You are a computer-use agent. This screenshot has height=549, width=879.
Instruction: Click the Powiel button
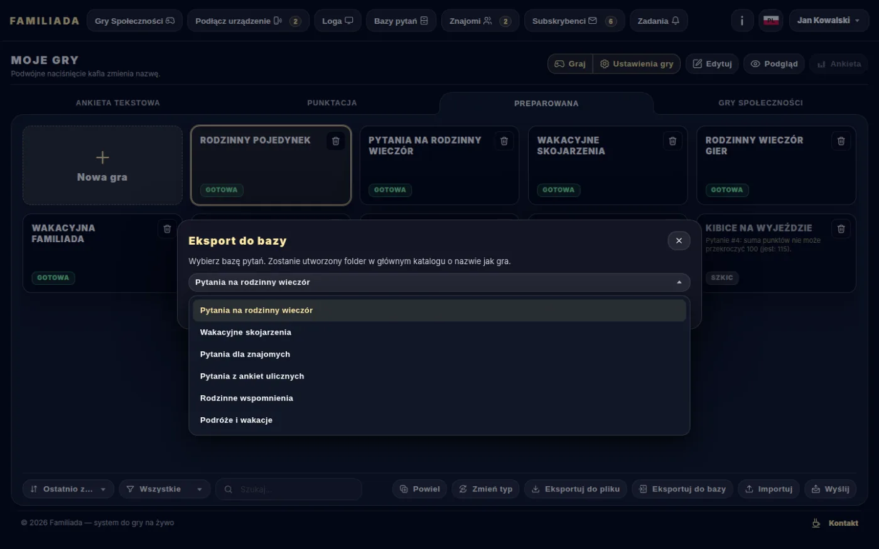[420, 489]
